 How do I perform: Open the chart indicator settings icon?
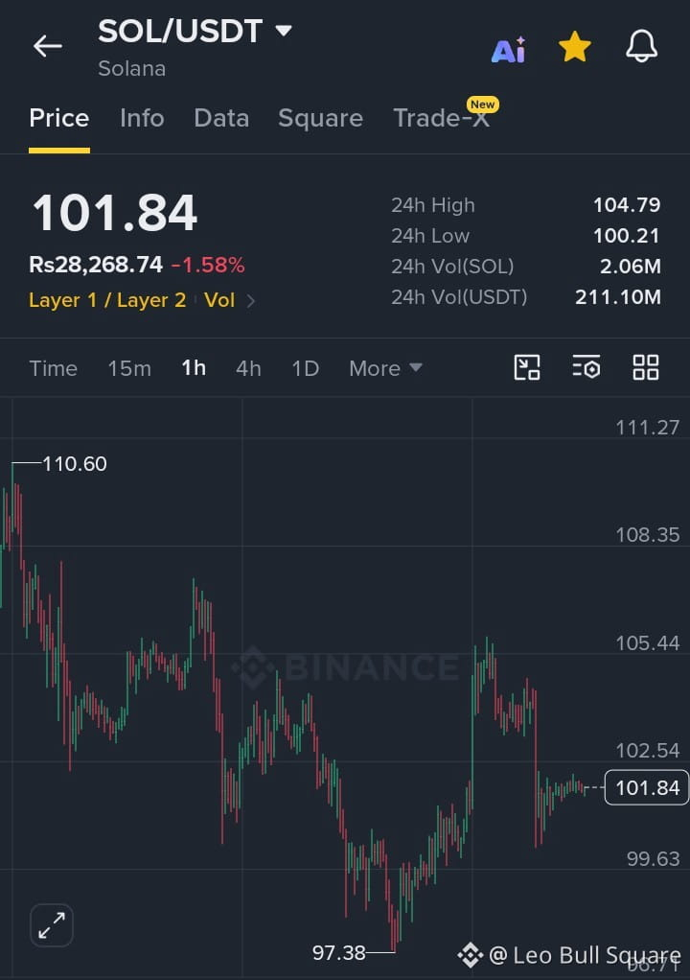586,367
